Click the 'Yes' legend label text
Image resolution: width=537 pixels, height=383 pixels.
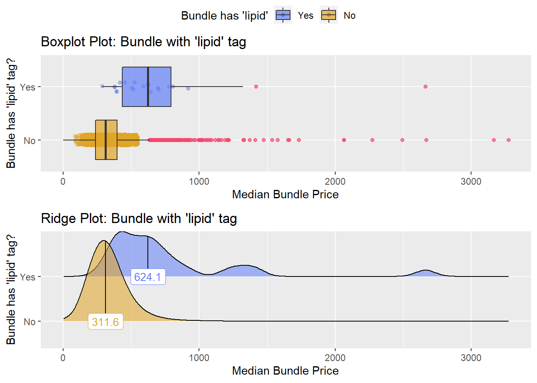pos(306,16)
